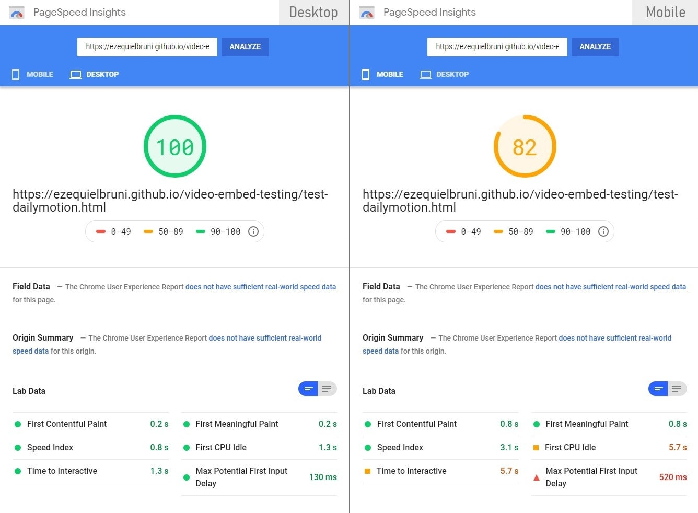
Task: Expand First Contentful Paint 0.2 s row
Action: (91, 424)
